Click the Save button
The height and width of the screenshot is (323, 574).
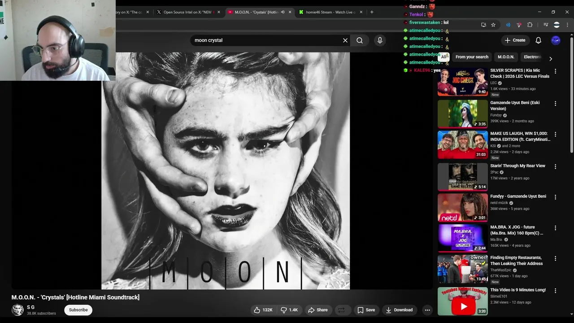click(x=366, y=310)
